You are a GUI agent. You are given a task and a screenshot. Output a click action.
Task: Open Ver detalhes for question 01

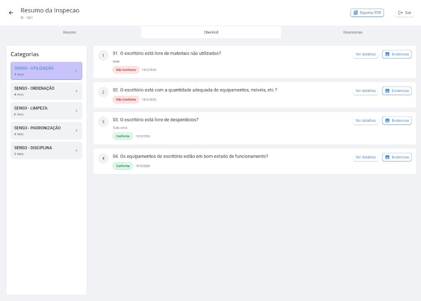pos(365,54)
